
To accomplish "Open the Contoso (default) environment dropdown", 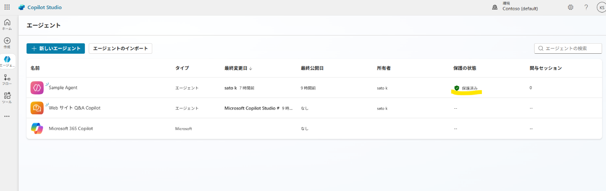I will (520, 8).
